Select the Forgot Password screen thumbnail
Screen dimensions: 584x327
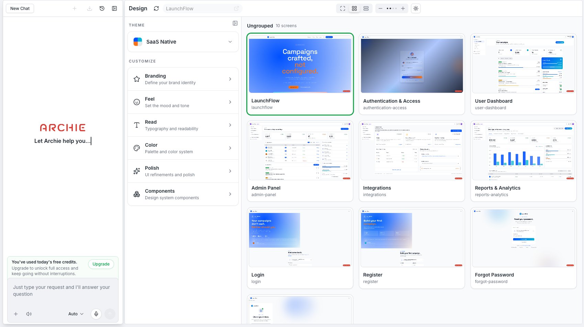tap(524, 238)
